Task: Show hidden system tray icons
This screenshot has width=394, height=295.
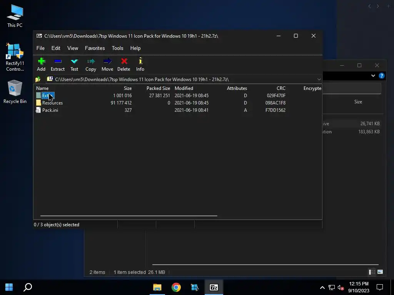Action: (x=322, y=287)
